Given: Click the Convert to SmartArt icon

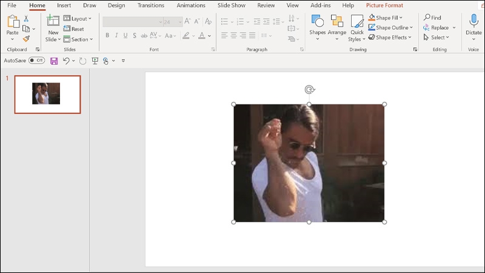Looking at the screenshot, I should click(292, 39).
